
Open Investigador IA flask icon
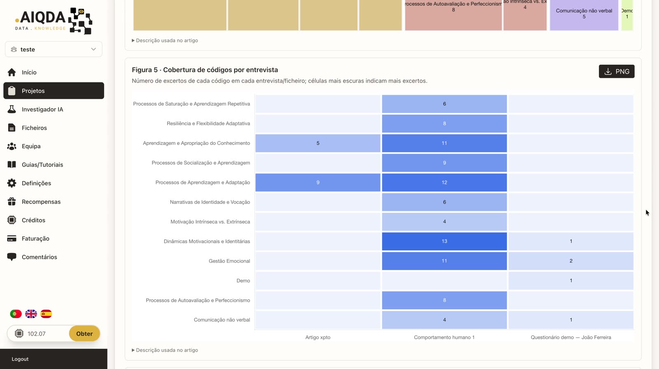(x=12, y=109)
